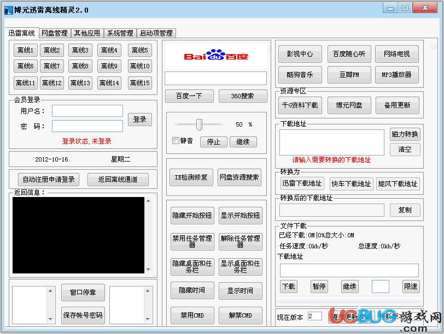Focus the 现在版本 field
This screenshot has height=334, width=444.
(x=314, y=316)
